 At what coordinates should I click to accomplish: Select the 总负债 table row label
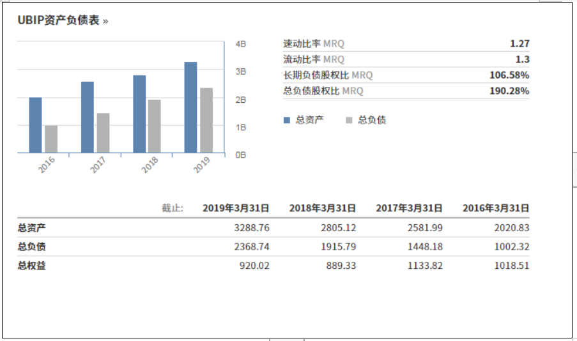tap(32, 247)
